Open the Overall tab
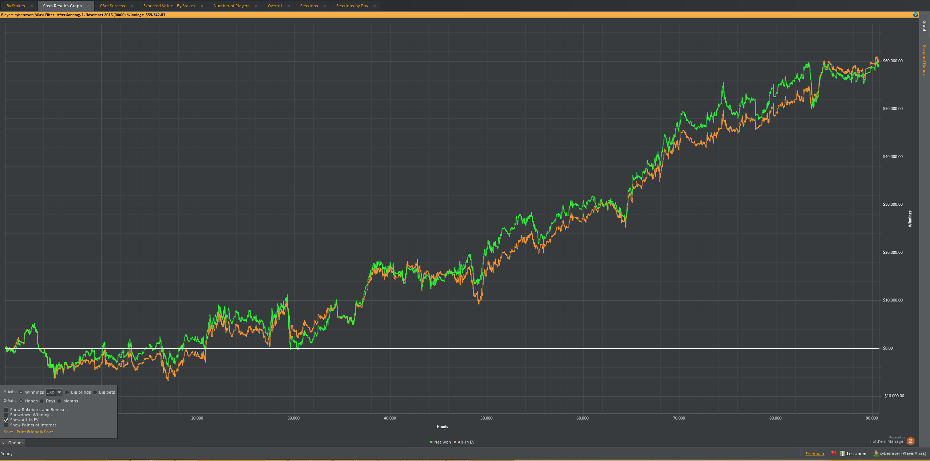The width and height of the screenshot is (930, 461). [275, 6]
